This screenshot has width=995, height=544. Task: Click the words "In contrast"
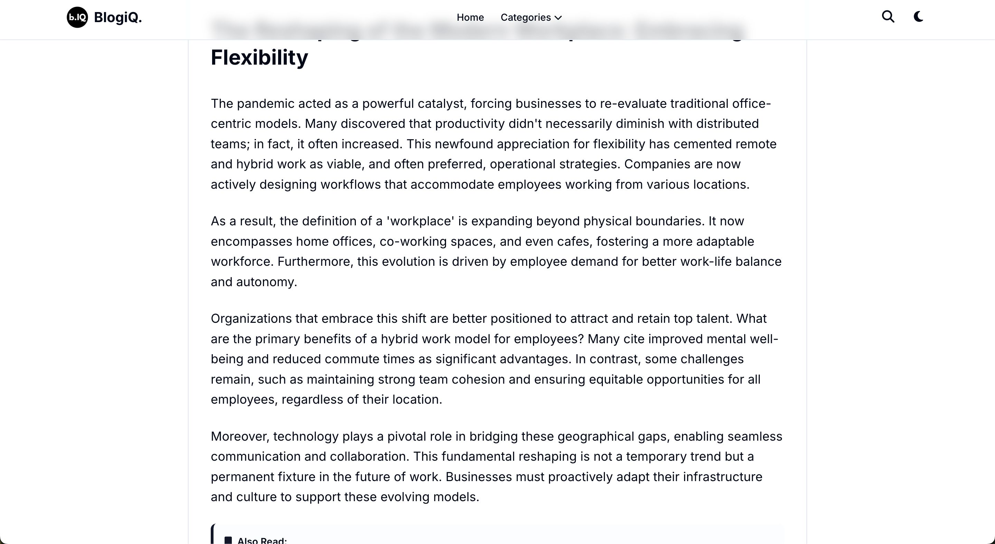coord(606,359)
